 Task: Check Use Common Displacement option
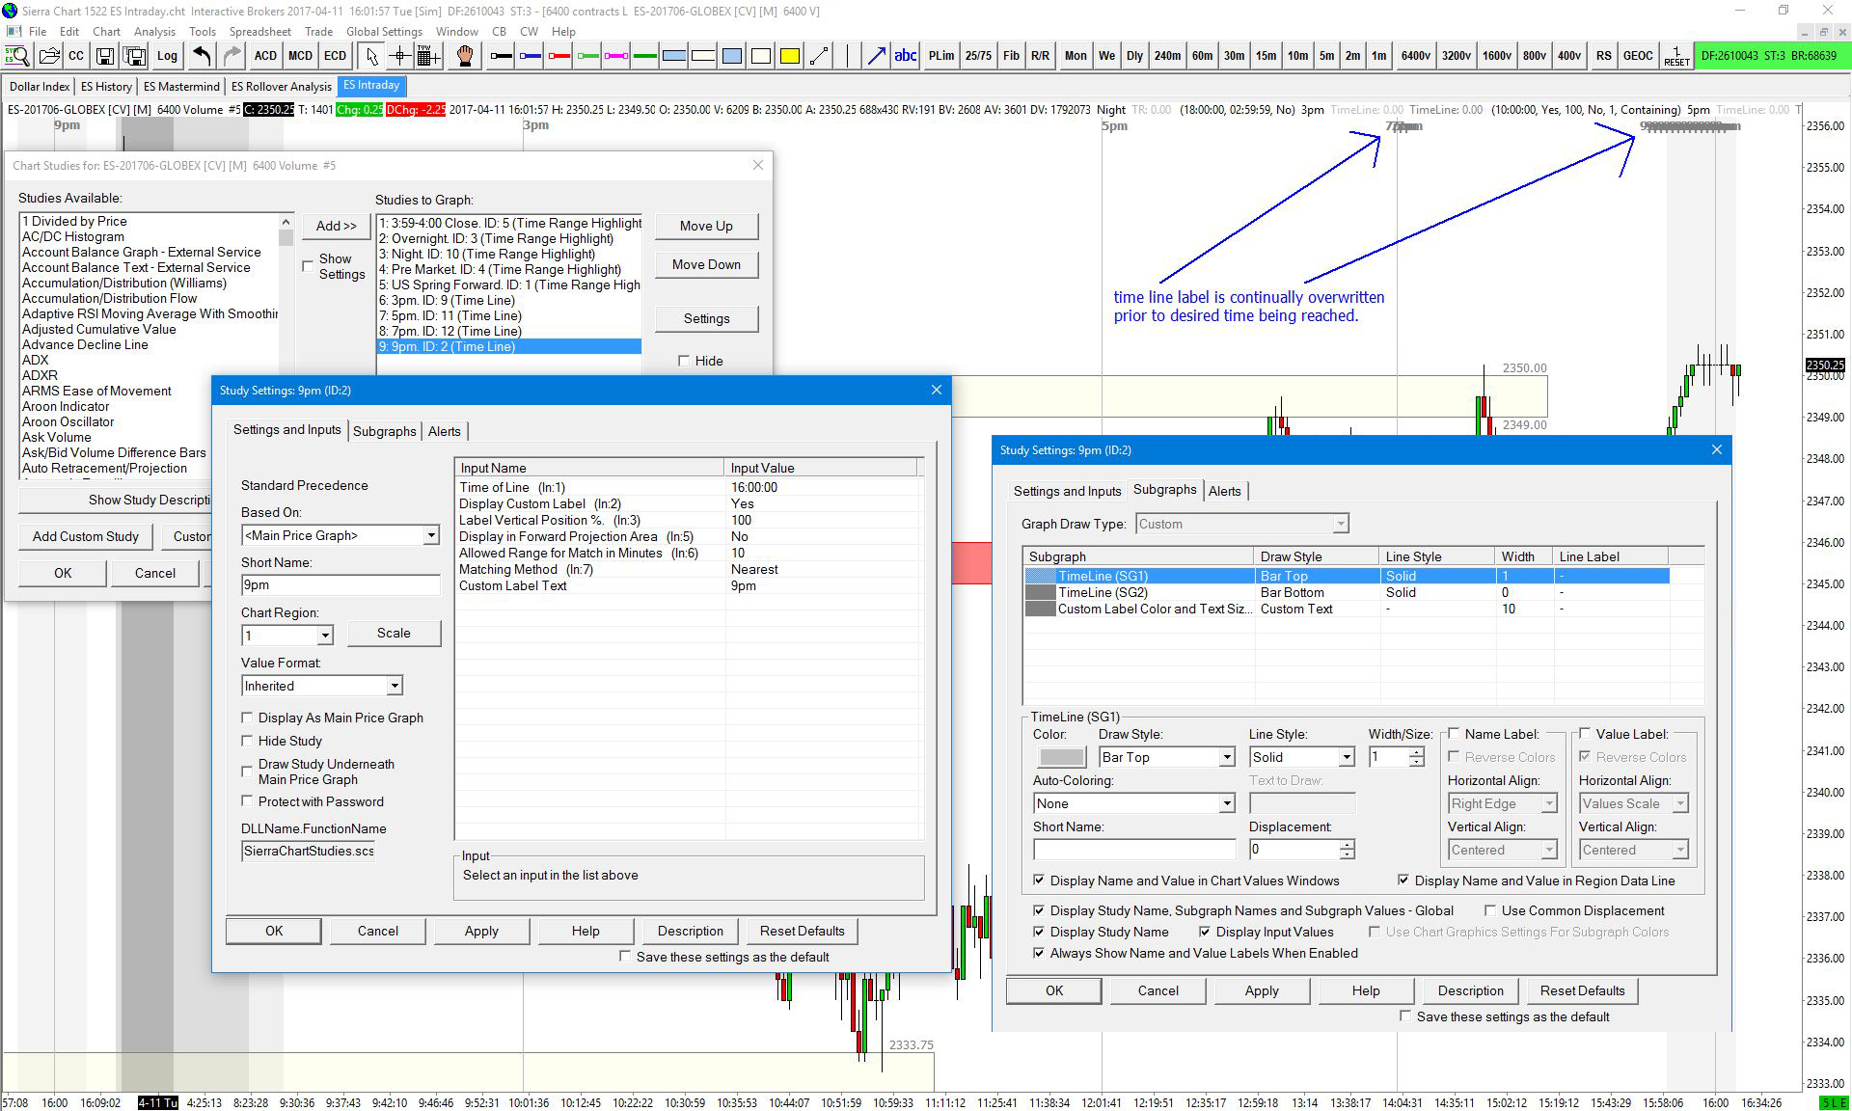pyautogui.click(x=1490, y=910)
